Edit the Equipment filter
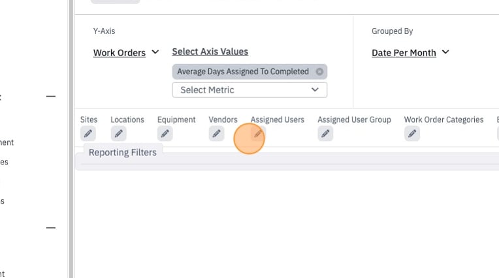The height and width of the screenshot is (278, 499). click(x=165, y=134)
